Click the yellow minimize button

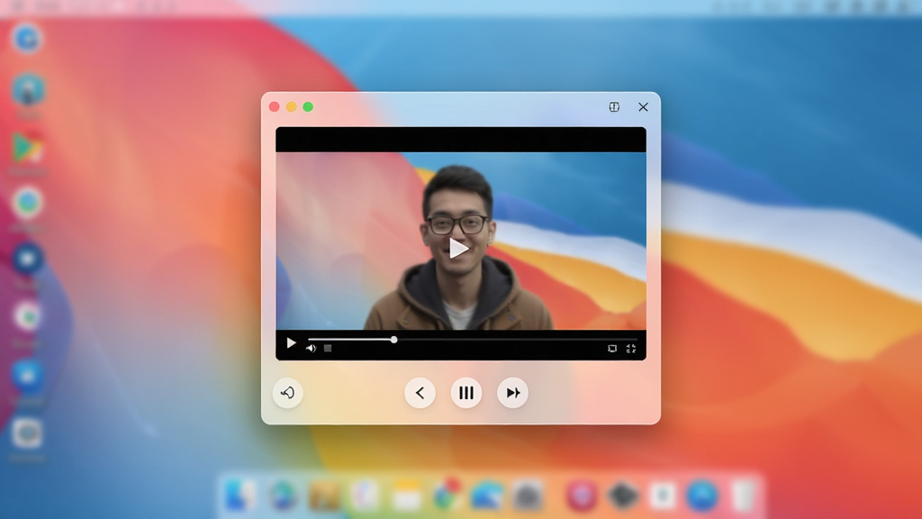291,106
